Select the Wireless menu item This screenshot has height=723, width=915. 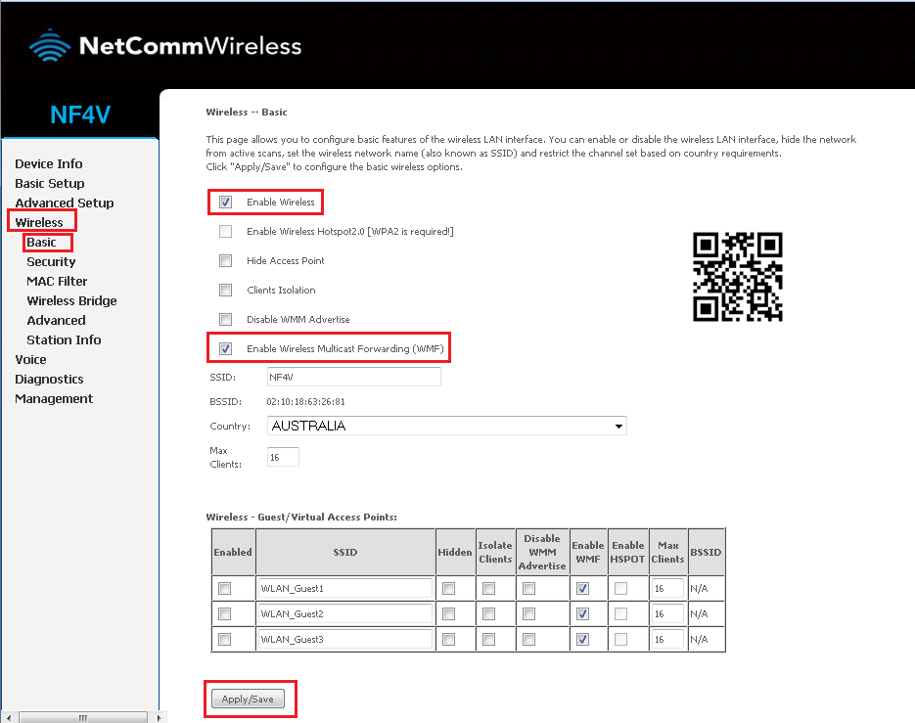tap(39, 222)
